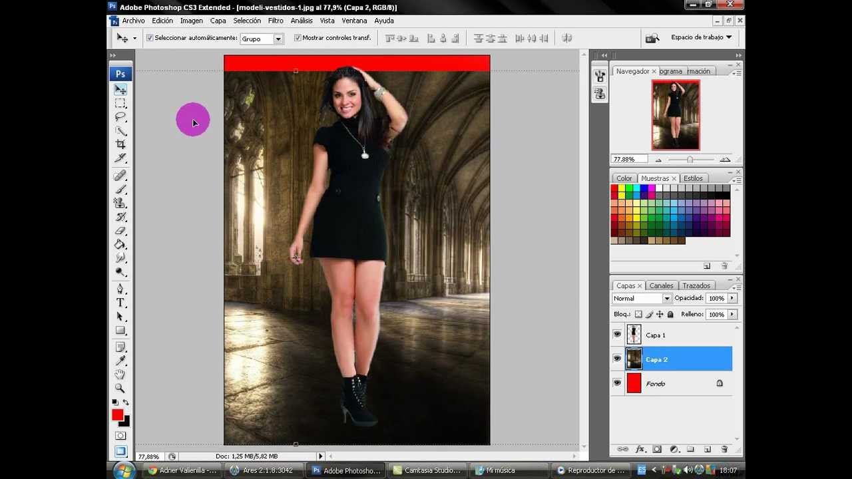Viewport: 852px width, 479px height.
Task: Select the Type tool
Action: 120,303
